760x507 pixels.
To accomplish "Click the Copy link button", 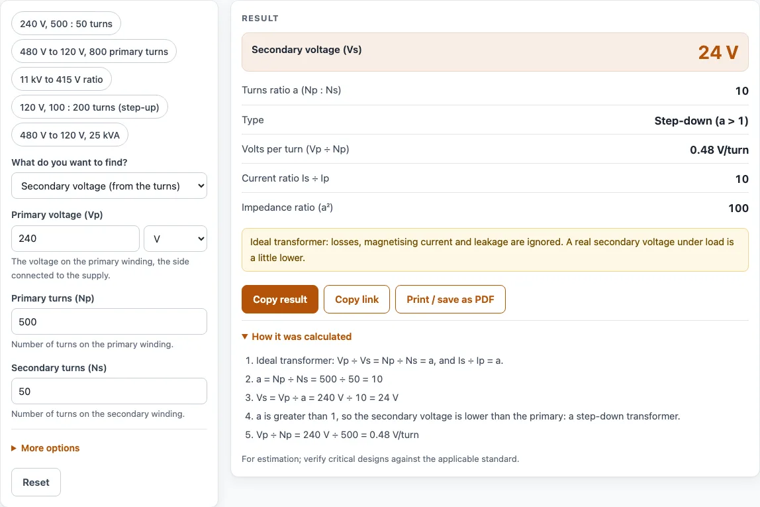I will [357, 300].
